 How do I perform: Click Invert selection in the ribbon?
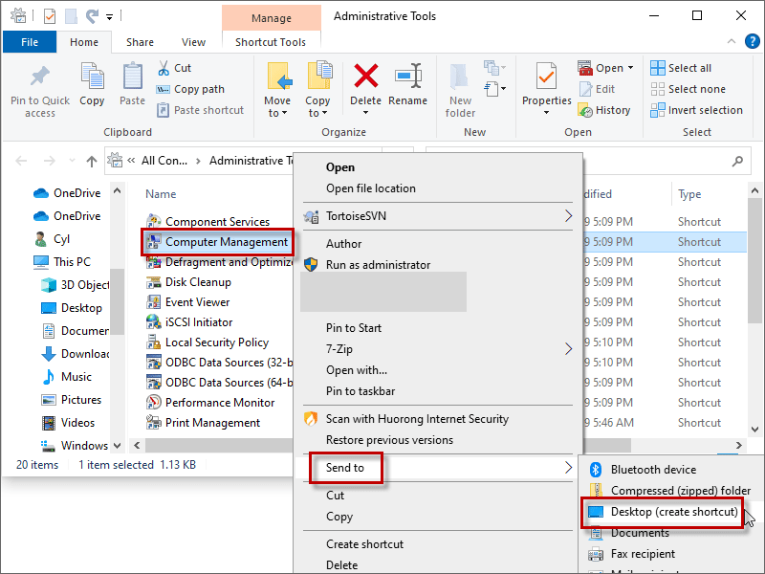(697, 110)
